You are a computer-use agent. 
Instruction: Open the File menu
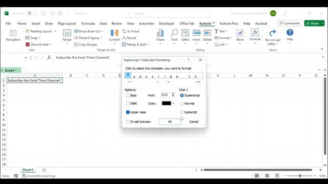point(8,24)
